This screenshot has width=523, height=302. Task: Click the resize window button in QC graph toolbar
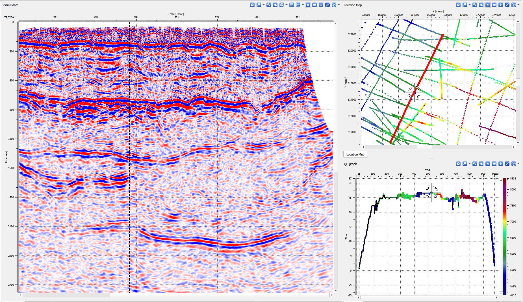click(x=465, y=164)
